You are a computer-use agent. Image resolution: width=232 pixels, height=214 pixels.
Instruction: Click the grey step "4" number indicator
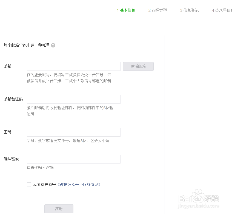[213, 10]
